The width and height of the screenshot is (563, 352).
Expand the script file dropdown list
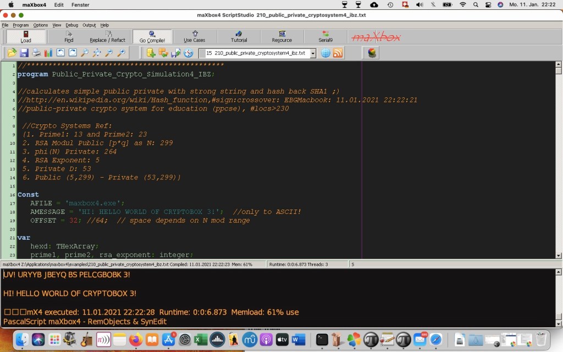click(x=313, y=53)
